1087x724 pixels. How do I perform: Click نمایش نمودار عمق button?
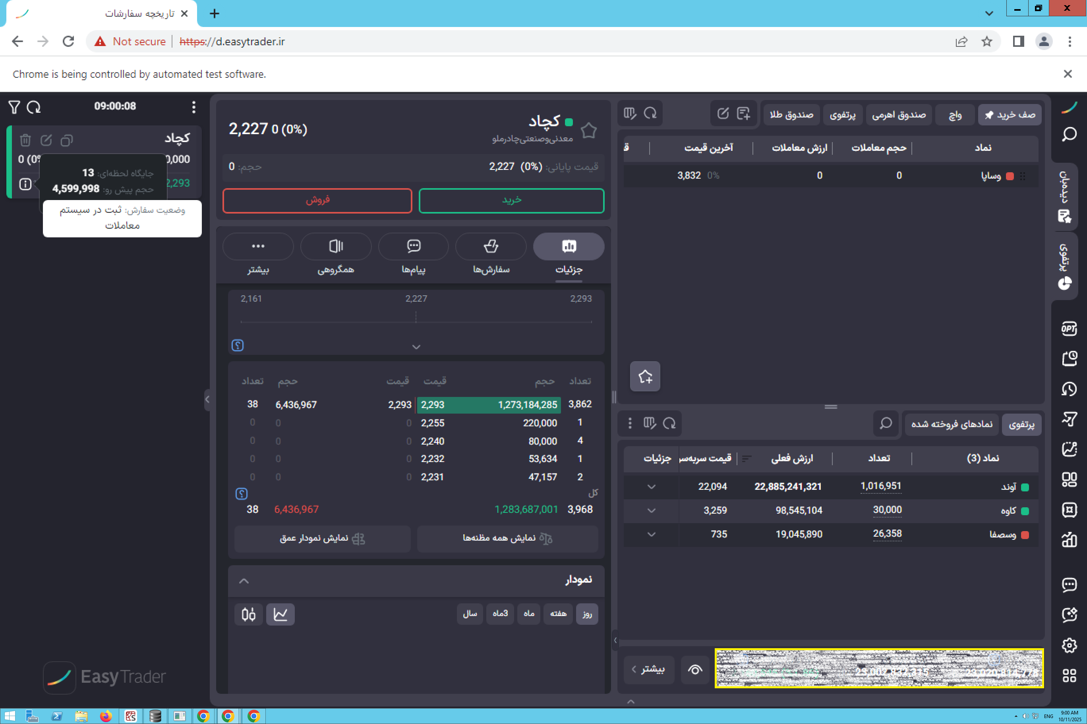(x=322, y=538)
